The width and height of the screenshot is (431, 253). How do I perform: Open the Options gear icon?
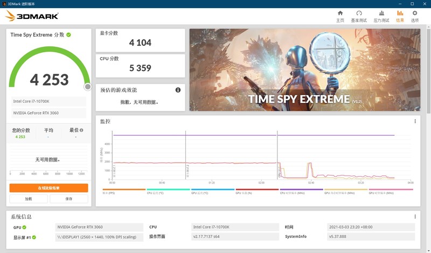click(414, 13)
